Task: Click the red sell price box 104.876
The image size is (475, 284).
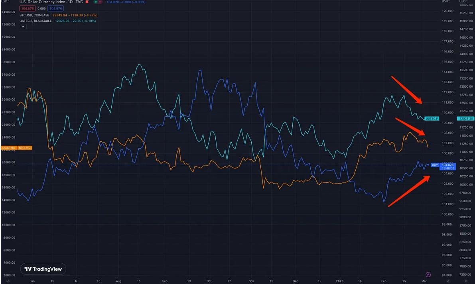Action: pos(27,8)
